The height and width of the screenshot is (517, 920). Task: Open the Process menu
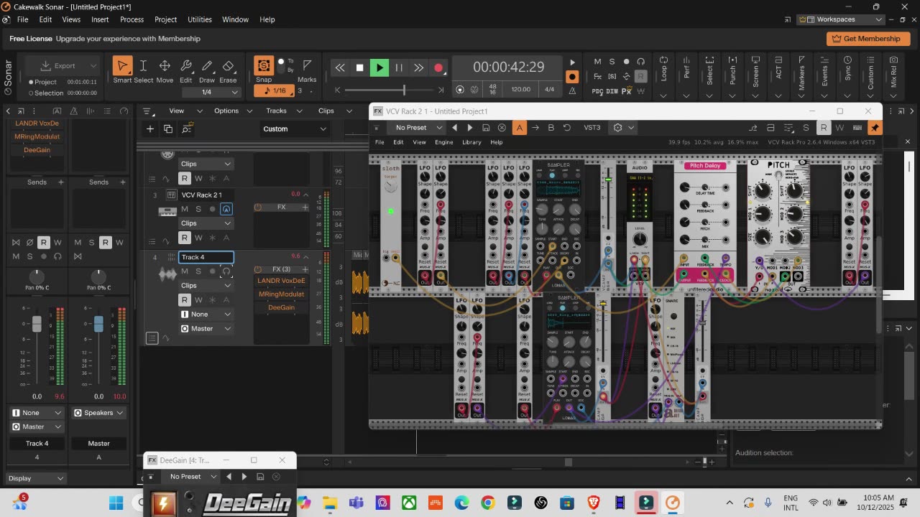[x=132, y=19]
